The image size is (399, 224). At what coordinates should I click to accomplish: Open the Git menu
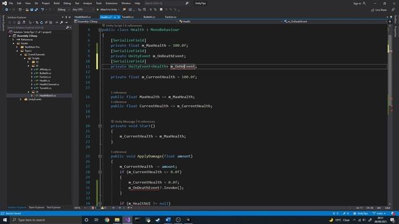coord(36,3)
